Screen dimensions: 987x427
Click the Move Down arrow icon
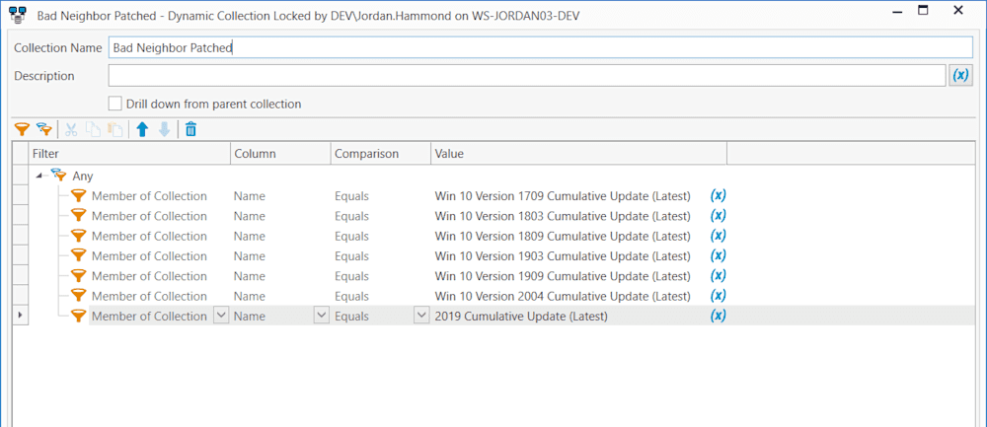pos(164,129)
